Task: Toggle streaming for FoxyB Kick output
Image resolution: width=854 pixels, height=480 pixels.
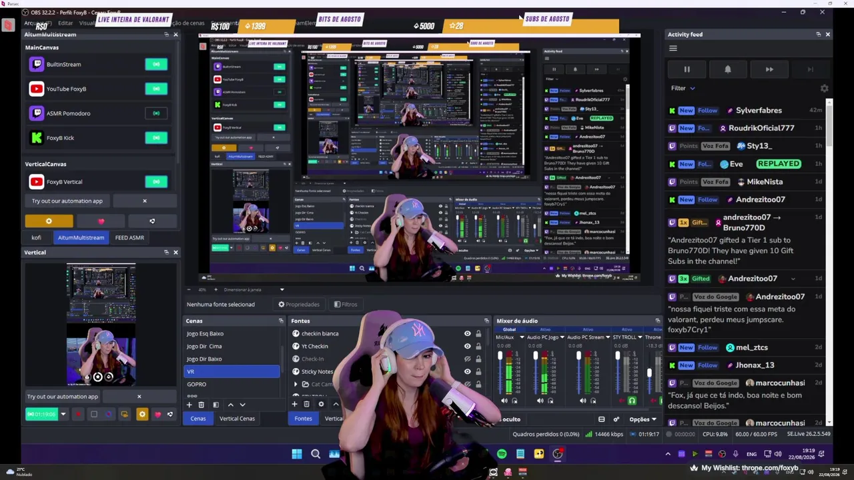Action: (156, 138)
